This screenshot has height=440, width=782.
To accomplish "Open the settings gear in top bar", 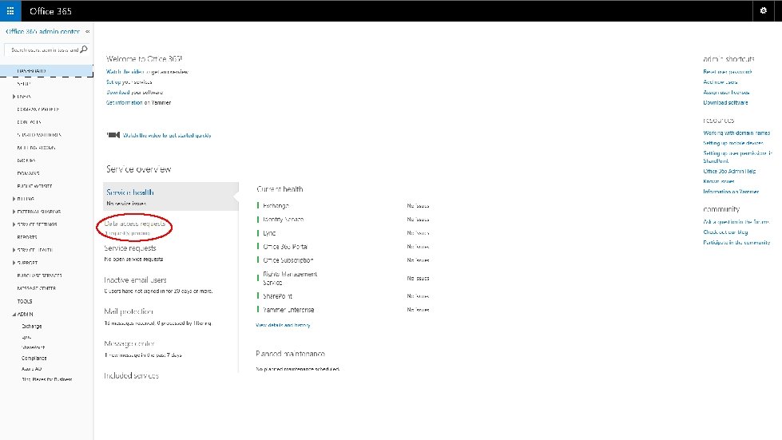I will [x=763, y=10].
